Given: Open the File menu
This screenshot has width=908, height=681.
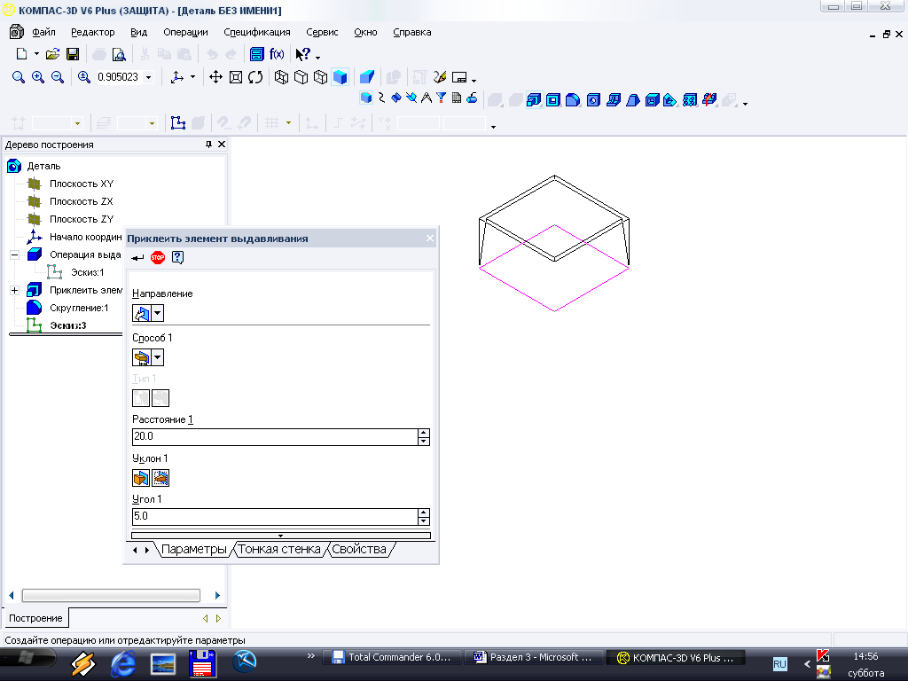Looking at the screenshot, I should point(44,33).
